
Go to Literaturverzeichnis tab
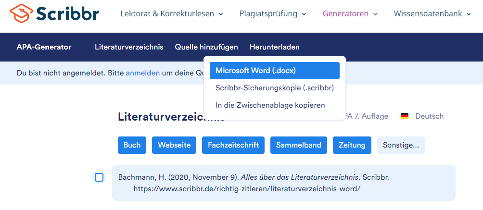pos(129,47)
